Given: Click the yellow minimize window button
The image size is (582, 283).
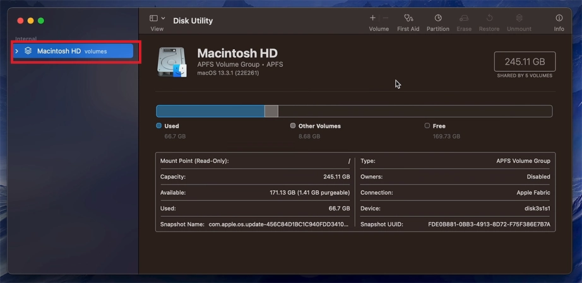Looking at the screenshot, I should pyautogui.click(x=30, y=21).
